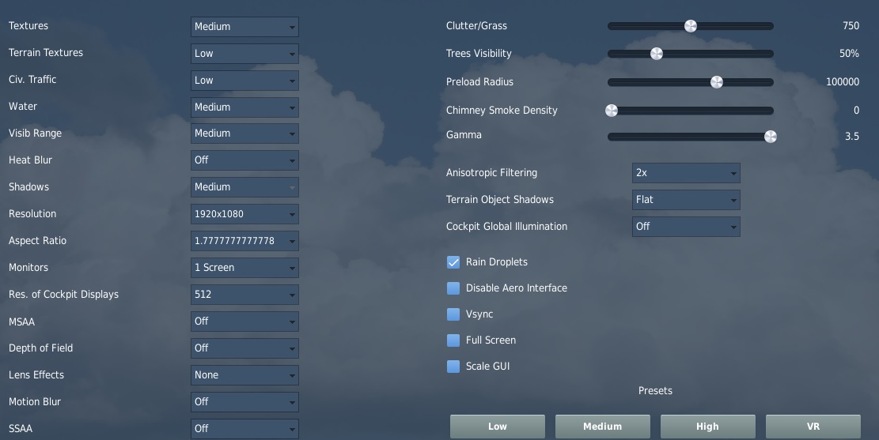Click the Presets heading text

[x=655, y=391]
